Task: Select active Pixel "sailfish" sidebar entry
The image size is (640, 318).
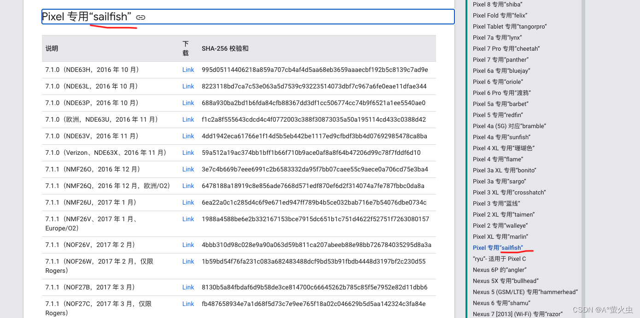Action: [498, 247]
